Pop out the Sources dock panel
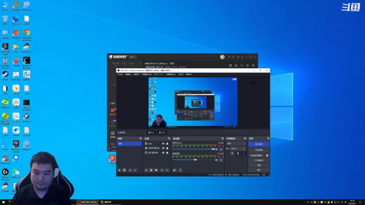 (x=169, y=138)
